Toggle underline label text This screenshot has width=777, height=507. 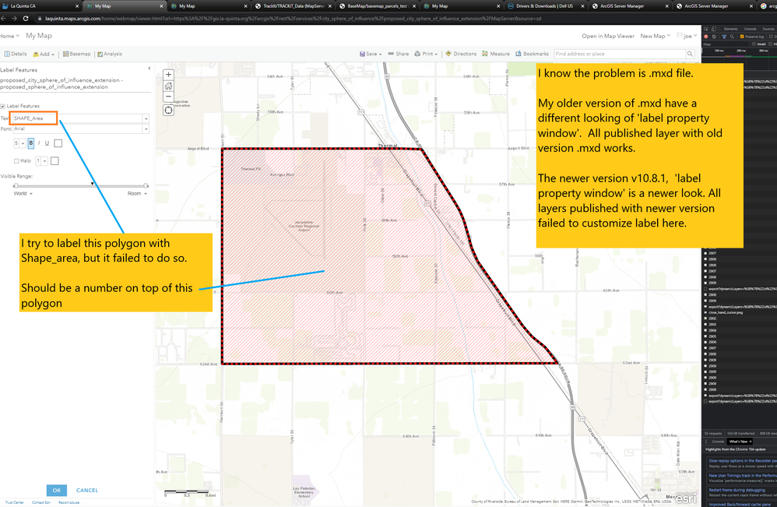tap(47, 143)
